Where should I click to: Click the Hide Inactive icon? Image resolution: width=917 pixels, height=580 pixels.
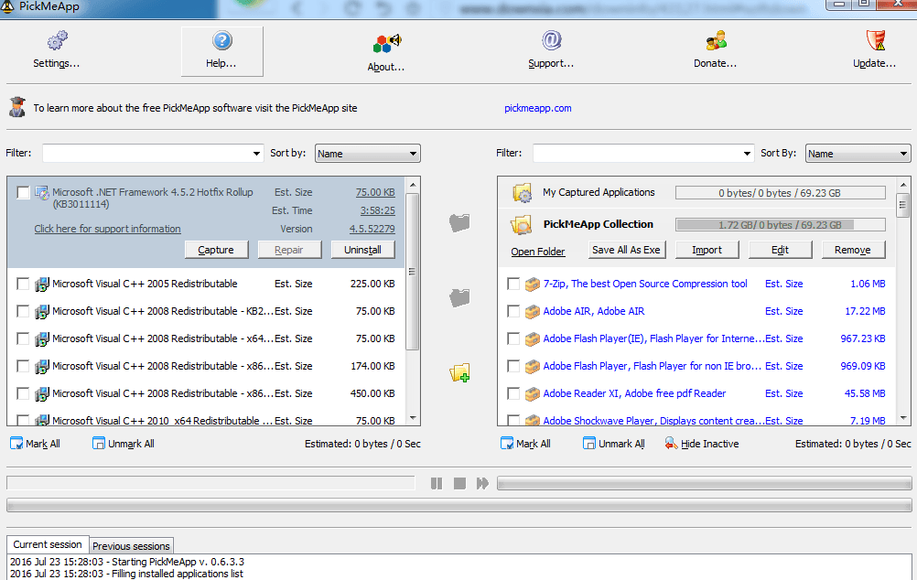(x=671, y=444)
